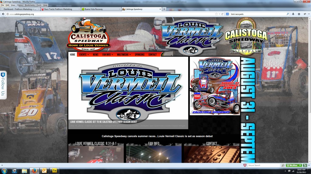
Task: Switch to the Dashboard - Firethorn Marketing tab
Action: click(x=20, y=9)
